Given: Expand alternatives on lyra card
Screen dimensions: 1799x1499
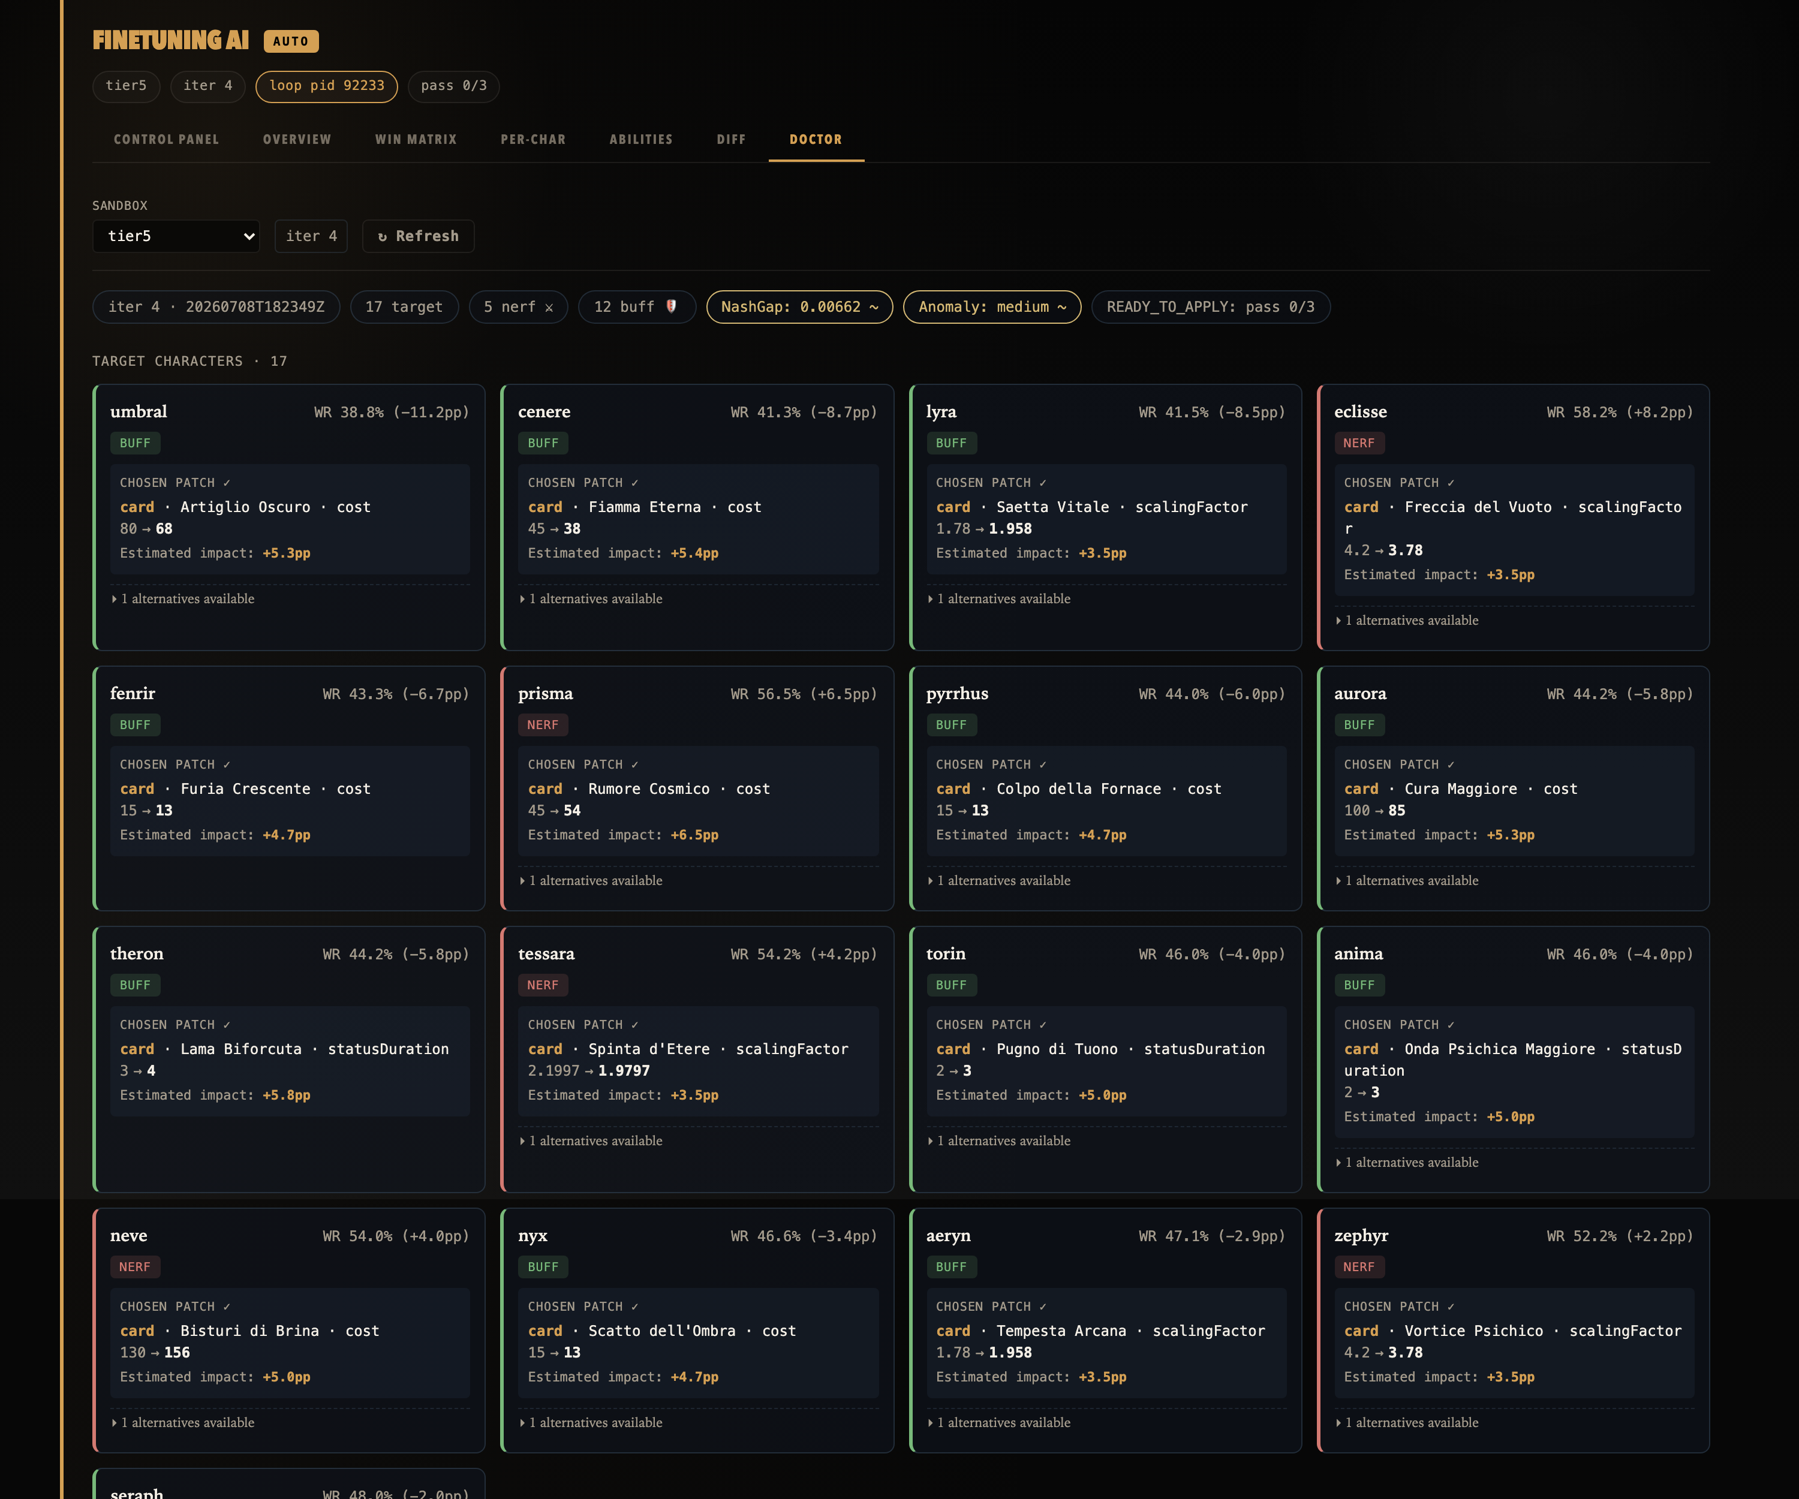Looking at the screenshot, I should click(x=999, y=599).
